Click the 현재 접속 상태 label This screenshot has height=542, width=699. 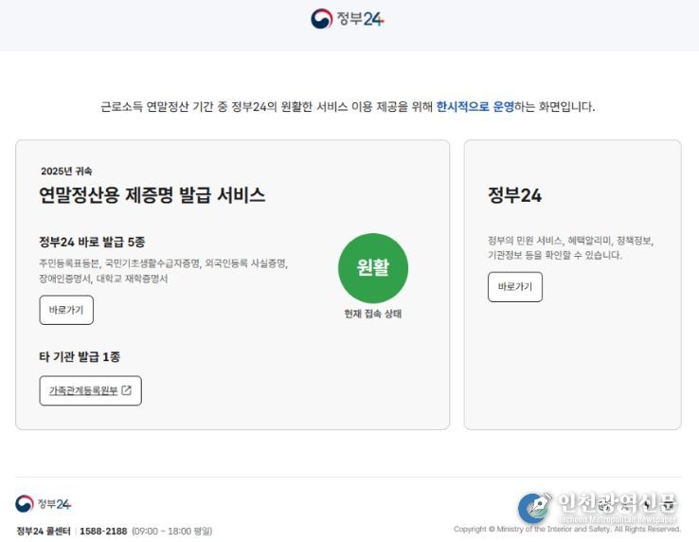pos(373,314)
